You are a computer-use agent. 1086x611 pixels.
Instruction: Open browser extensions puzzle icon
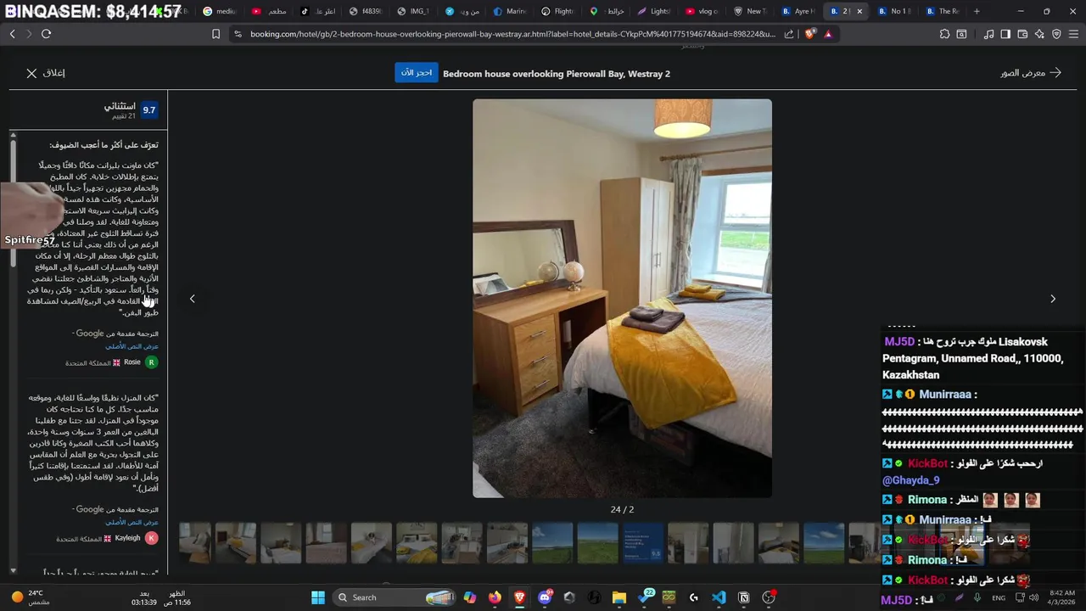pos(944,34)
